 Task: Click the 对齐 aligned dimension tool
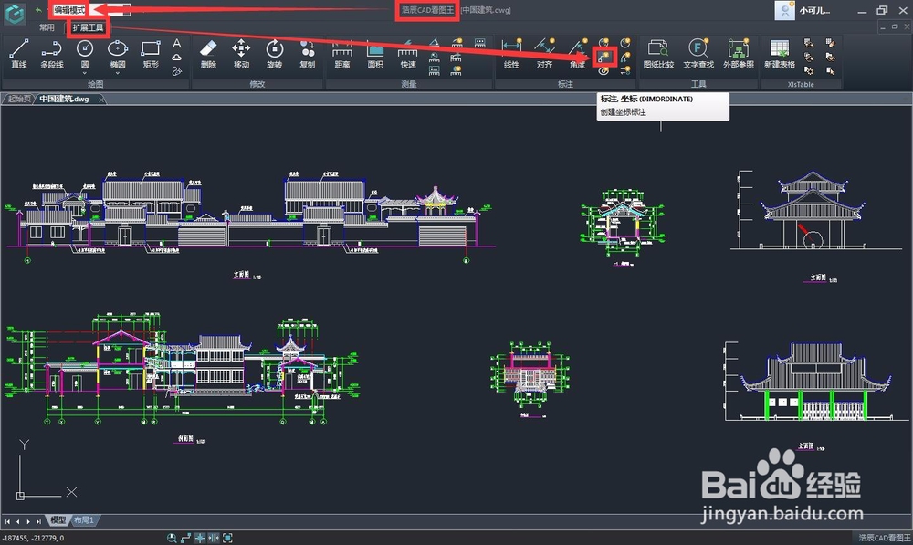pyautogui.click(x=544, y=54)
